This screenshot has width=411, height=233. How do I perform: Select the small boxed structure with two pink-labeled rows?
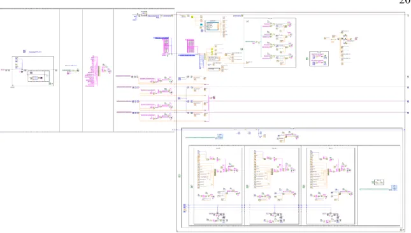[x=319, y=59]
